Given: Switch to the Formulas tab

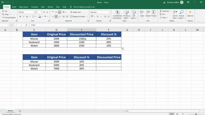Looking at the screenshot, I should coord(35,7).
